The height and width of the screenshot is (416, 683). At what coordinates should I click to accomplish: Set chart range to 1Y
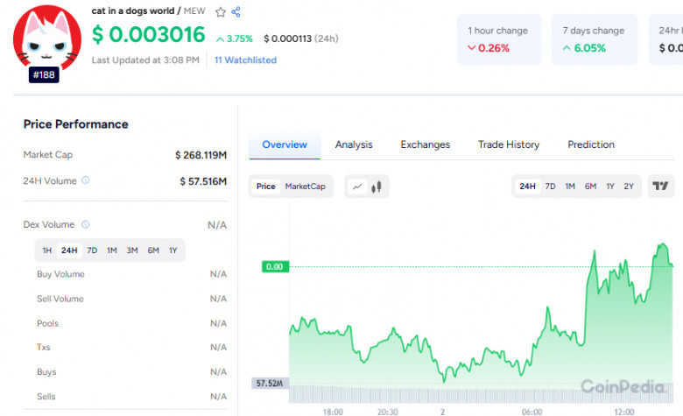pyautogui.click(x=609, y=187)
